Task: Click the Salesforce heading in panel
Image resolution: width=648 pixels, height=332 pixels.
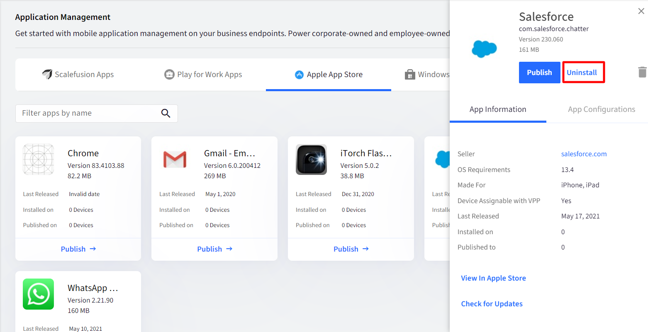Action: click(546, 17)
